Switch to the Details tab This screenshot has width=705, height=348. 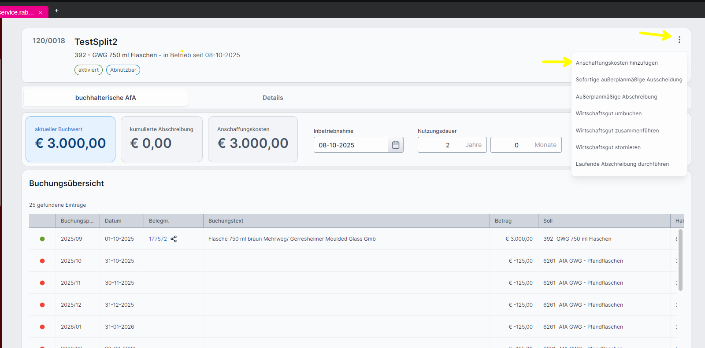click(x=273, y=98)
